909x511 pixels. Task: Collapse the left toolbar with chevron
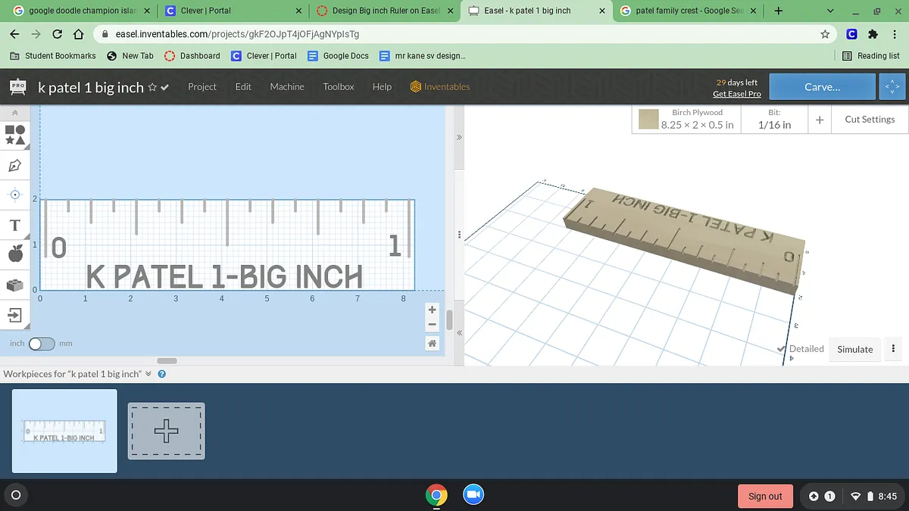(14, 113)
